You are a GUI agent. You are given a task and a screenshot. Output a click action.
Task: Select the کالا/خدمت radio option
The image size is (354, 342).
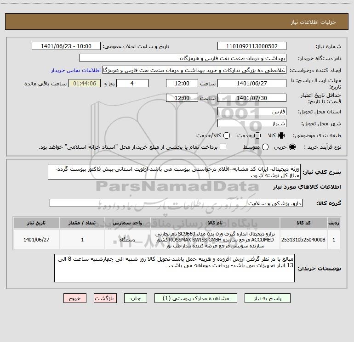click(227, 135)
